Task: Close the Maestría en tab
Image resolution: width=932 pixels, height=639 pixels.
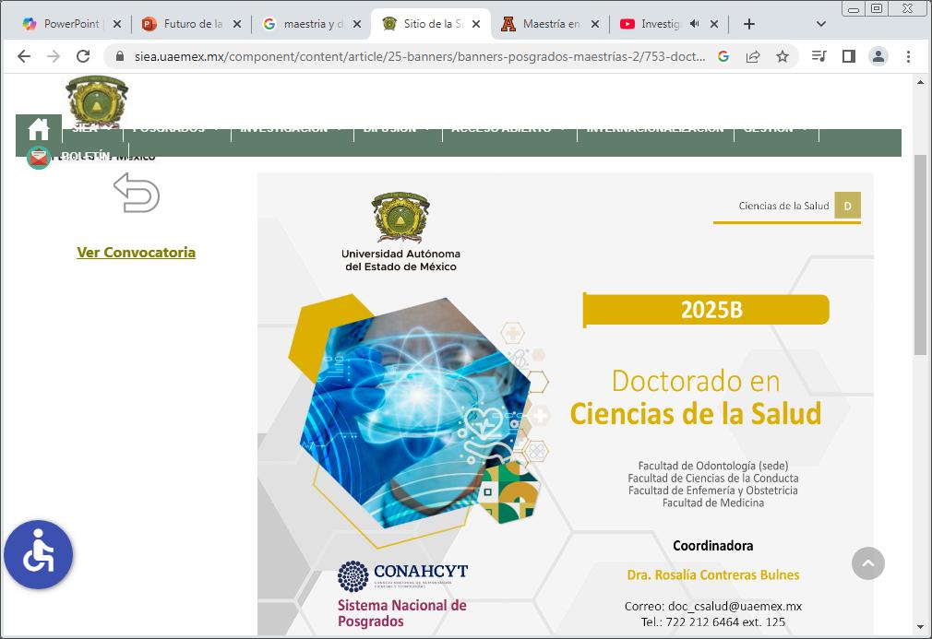Action: (x=595, y=24)
